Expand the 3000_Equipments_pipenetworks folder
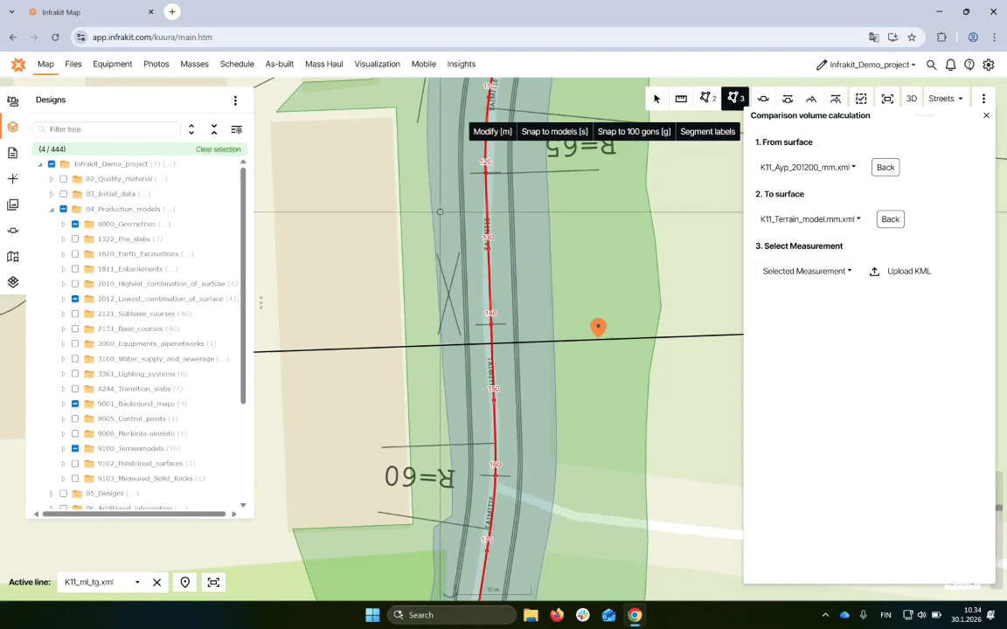 click(x=63, y=344)
